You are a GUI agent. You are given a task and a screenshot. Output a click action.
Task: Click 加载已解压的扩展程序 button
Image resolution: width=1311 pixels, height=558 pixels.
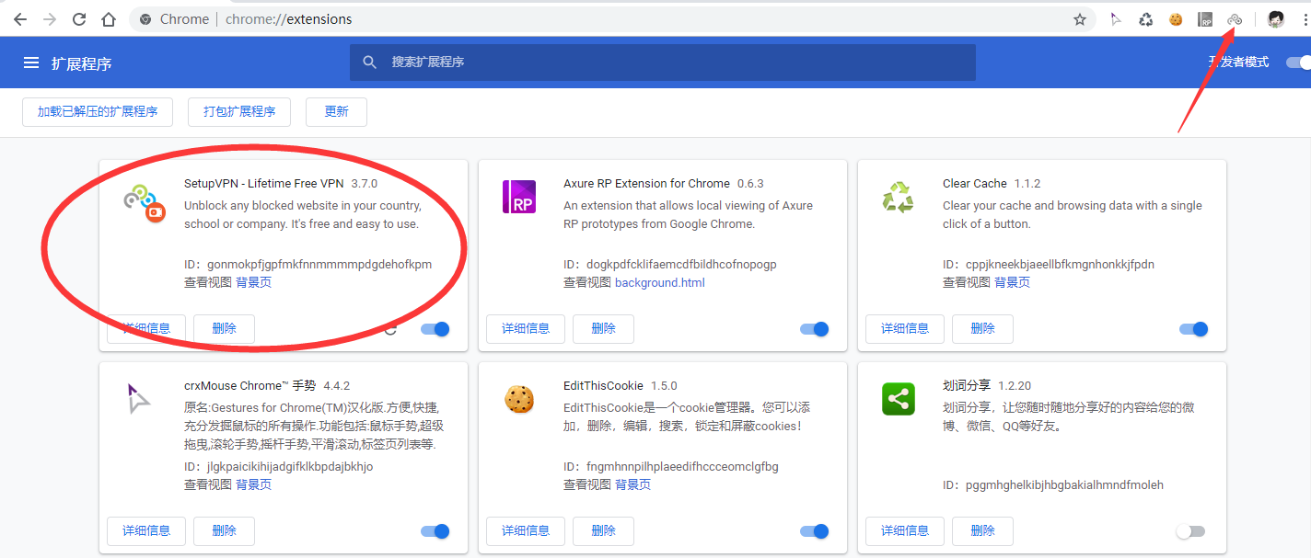point(98,112)
